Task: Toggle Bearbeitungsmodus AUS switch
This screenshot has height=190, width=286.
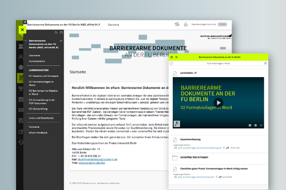Action: coord(222,24)
